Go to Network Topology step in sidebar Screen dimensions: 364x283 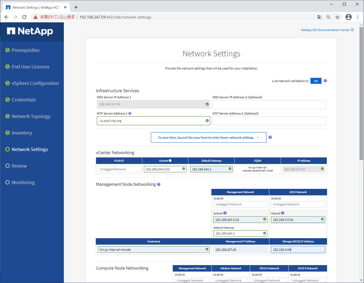pyautogui.click(x=31, y=116)
